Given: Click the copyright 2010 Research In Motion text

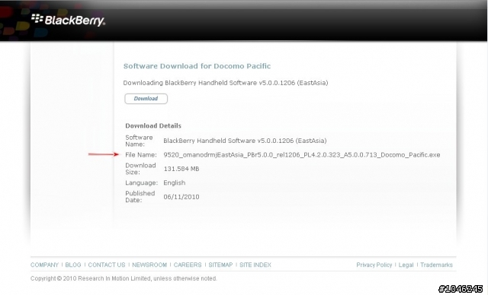Looking at the screenshot, I should 124,278.
